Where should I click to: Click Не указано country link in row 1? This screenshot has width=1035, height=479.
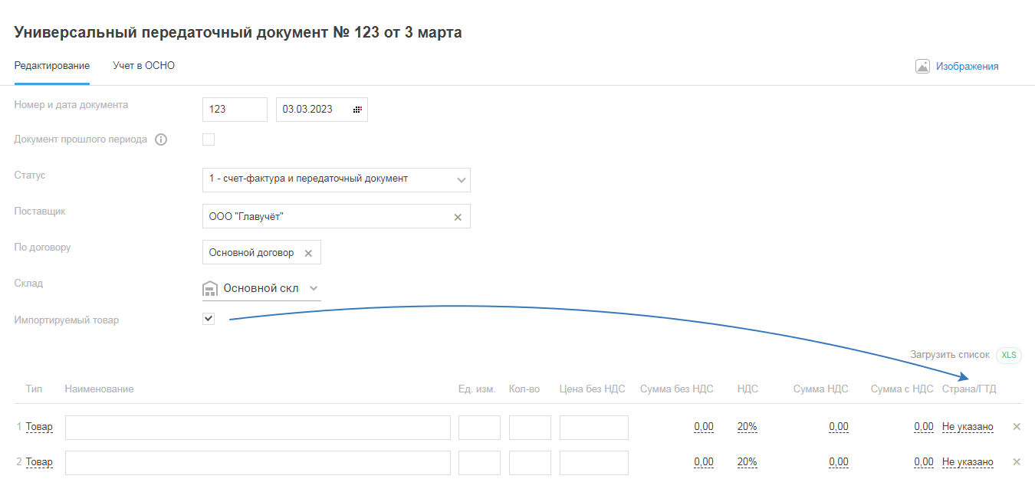pos(968,427)
